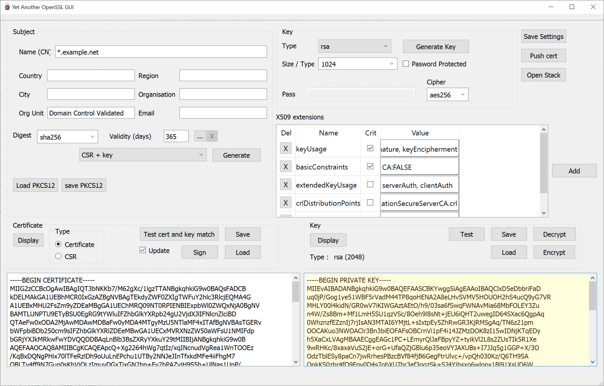The height and width of the screenshot is (386, 604).
Task: Clear validity using the X button beside it
Action: coord(212,136)
